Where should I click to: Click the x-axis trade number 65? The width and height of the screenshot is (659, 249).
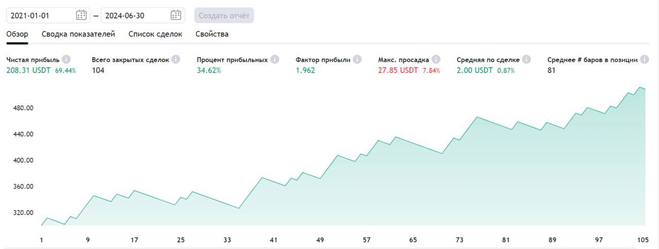pos(413,240)
